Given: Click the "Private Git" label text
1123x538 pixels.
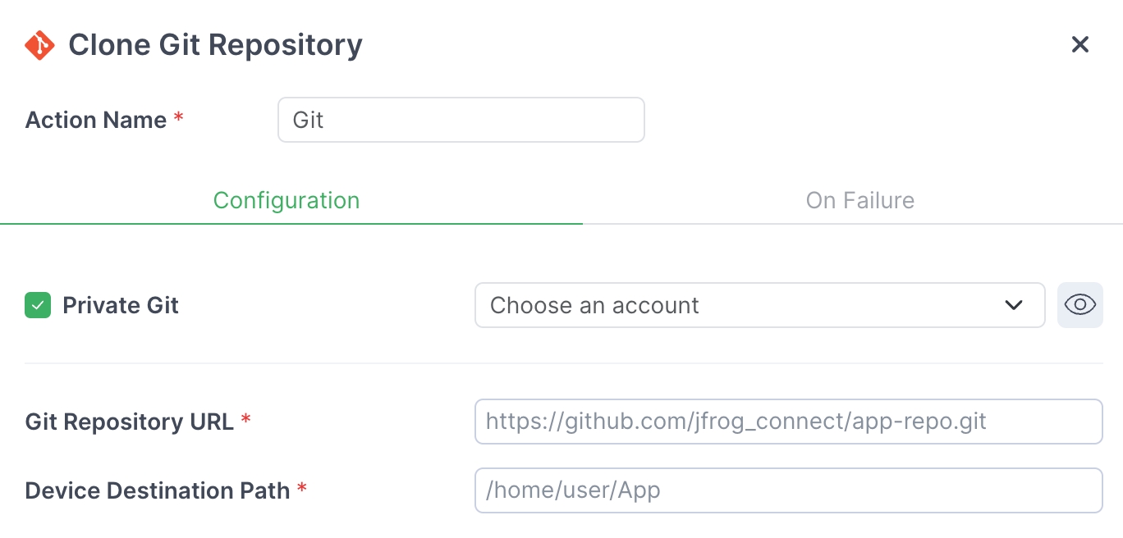Looking at the screenshot, I should coord(121,306).
